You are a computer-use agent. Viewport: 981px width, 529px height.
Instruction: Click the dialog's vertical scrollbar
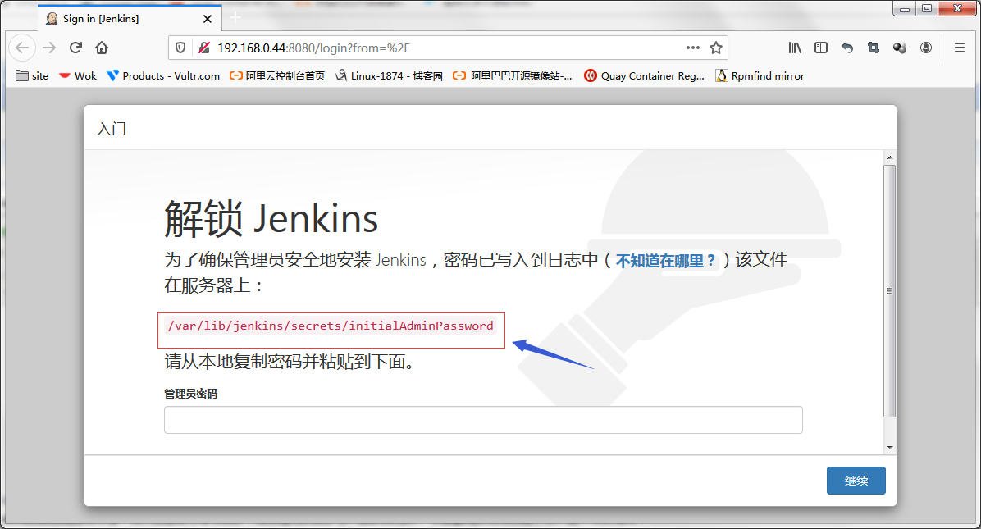coord(889,290)
